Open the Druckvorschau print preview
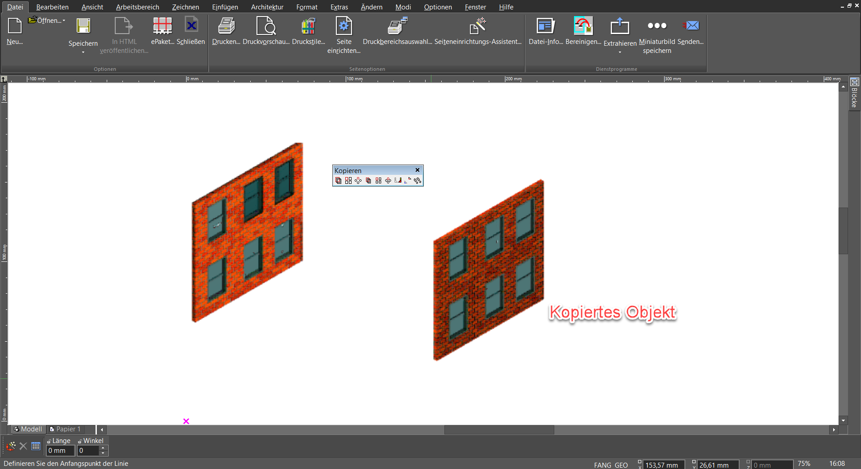 (x=266, y=26)
